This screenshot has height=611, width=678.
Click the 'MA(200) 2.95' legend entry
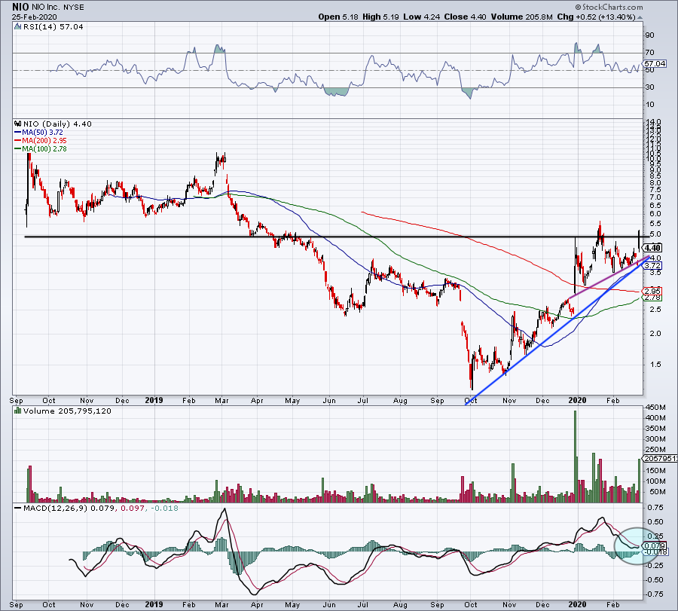44,141
